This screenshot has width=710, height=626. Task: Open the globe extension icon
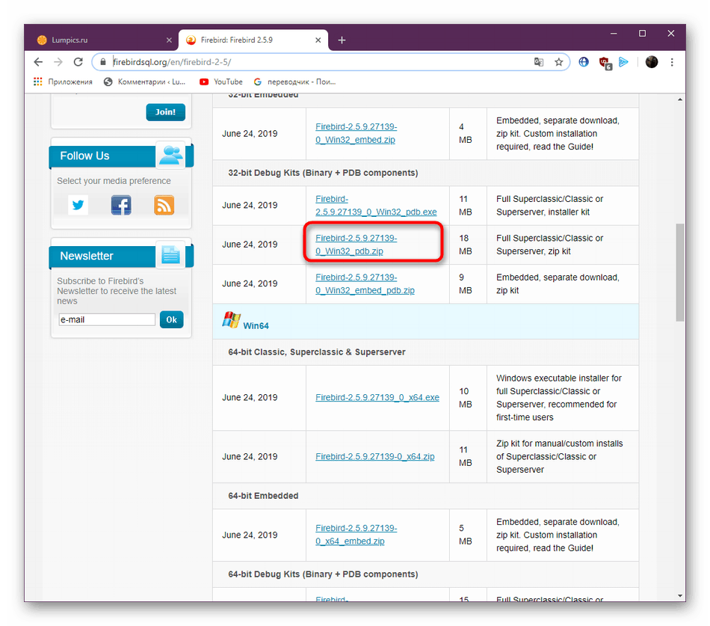click(584, 62)
